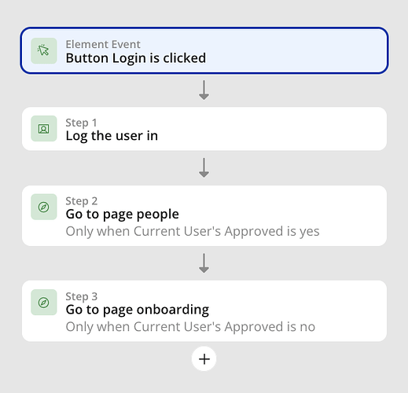The width and height of the screenshot is (408, 393).
Task: Click the cursor-click icon on the event card
Action: [44, 50]
